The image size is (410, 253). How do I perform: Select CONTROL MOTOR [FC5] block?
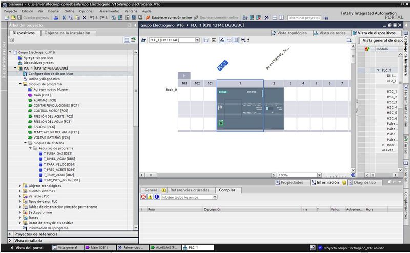coord(51,111)
